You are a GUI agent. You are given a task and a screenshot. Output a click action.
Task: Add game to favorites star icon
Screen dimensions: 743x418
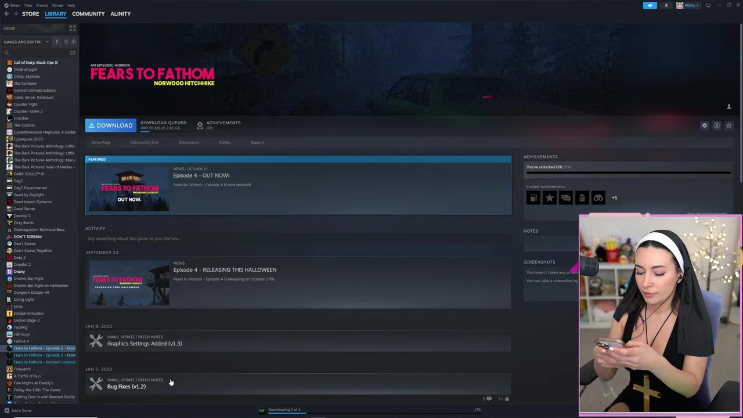(x=729, y=125)
